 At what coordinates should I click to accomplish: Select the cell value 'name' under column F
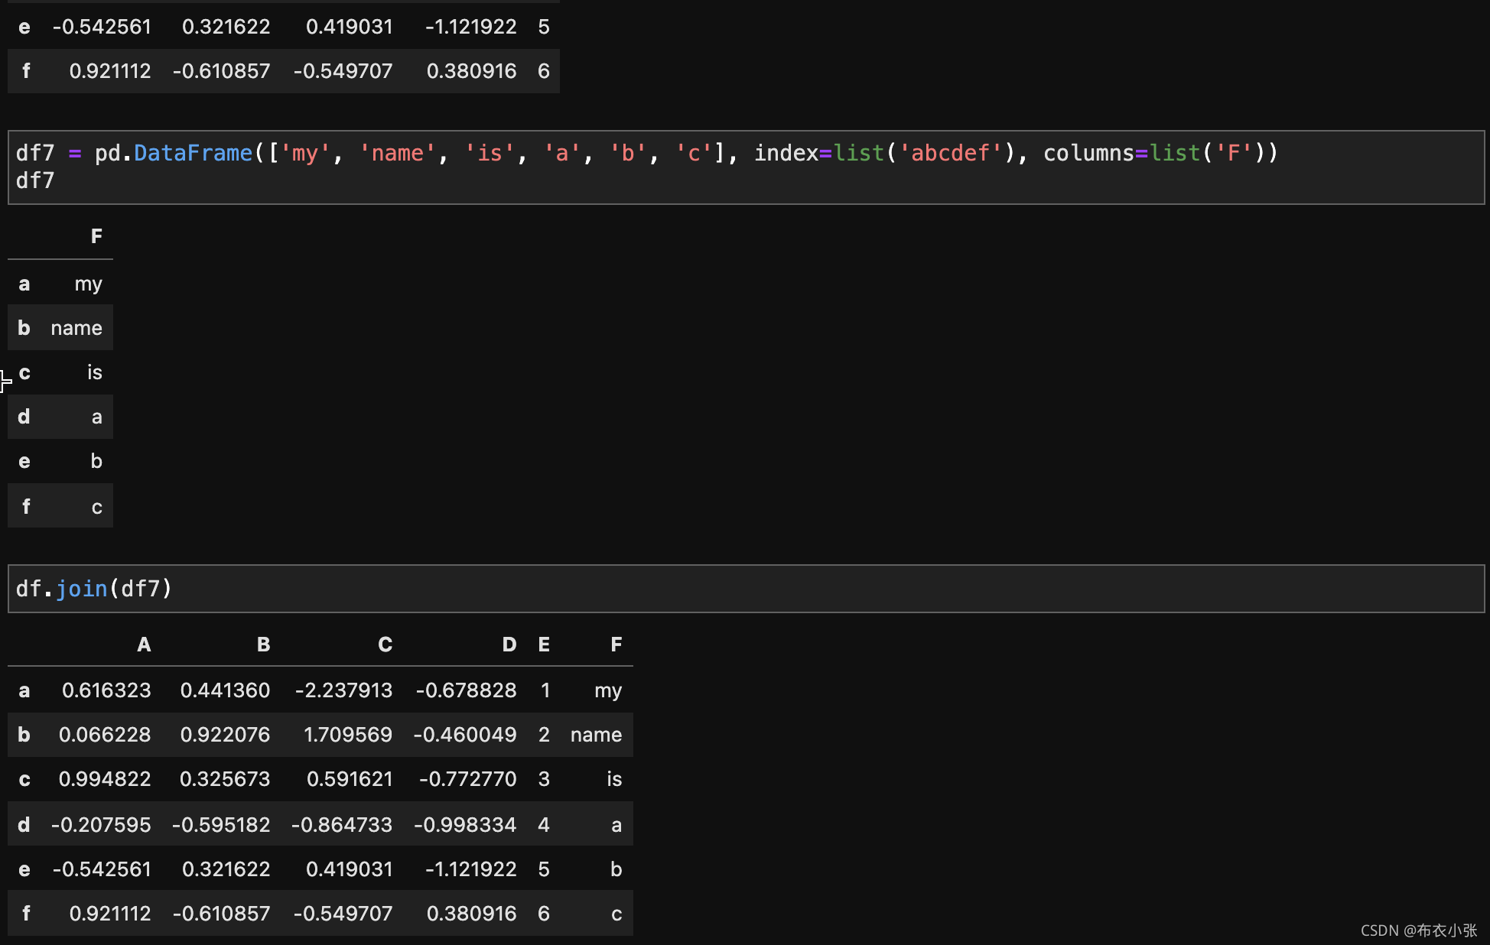click(x=76, y=327)
